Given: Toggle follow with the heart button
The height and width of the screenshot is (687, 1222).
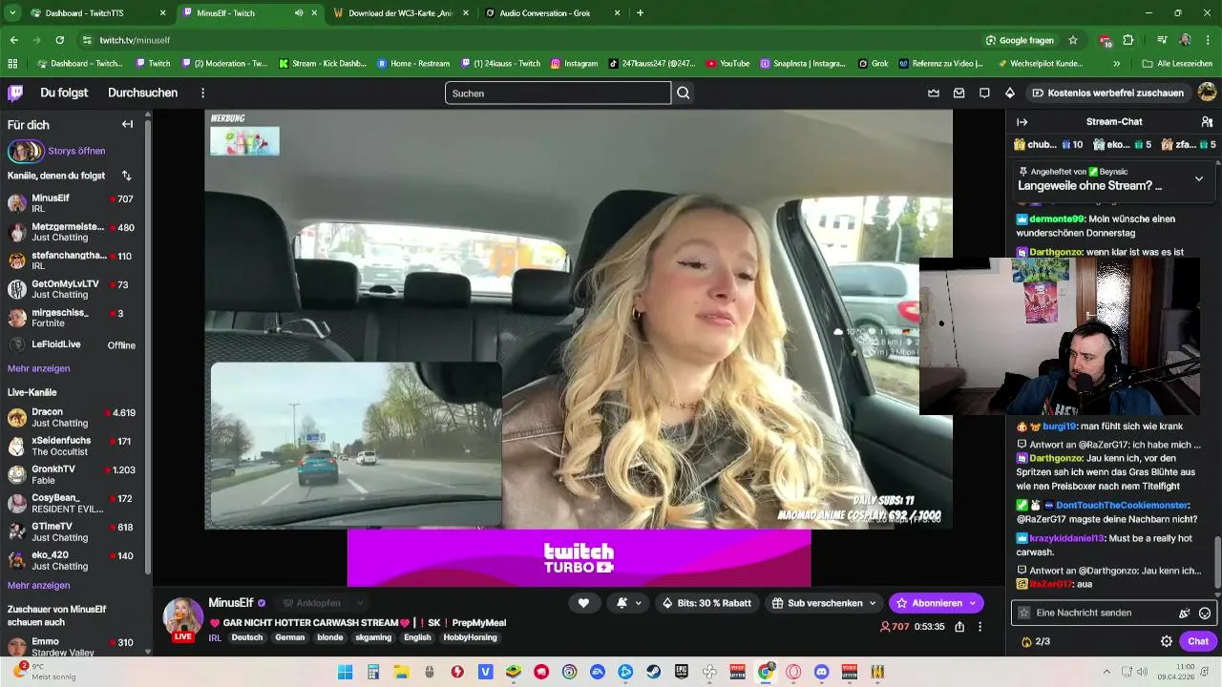Looking at the screenshot, I should coord(583,603).
